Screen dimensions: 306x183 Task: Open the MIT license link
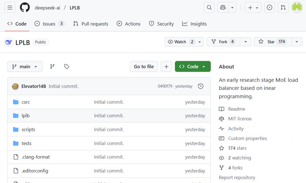pyautogui.click(x=240, y=119)
